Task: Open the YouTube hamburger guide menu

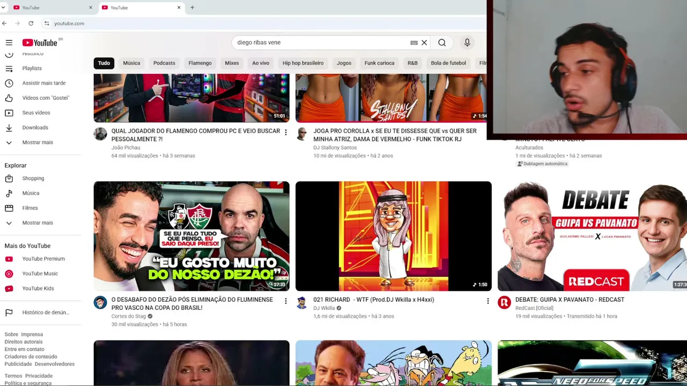Action: coord(9,42)
